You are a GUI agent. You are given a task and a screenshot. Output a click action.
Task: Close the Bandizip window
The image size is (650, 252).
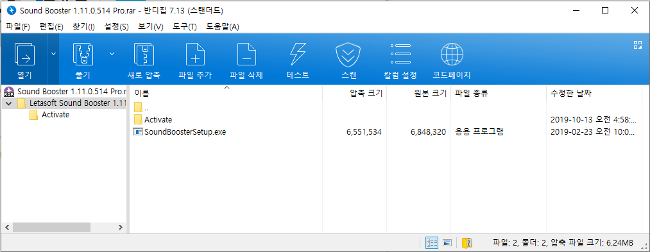(x=634, y=10)
